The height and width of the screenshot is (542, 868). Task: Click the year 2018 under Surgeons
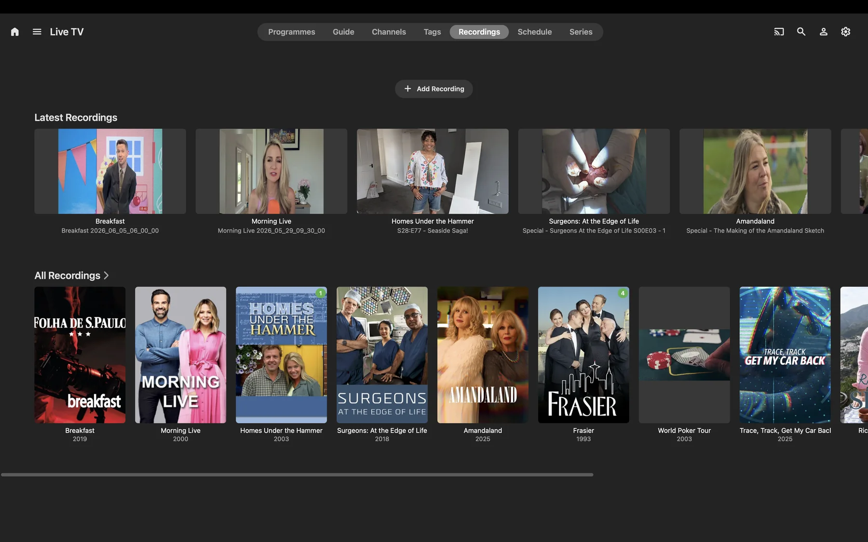(x=382, y=439)
